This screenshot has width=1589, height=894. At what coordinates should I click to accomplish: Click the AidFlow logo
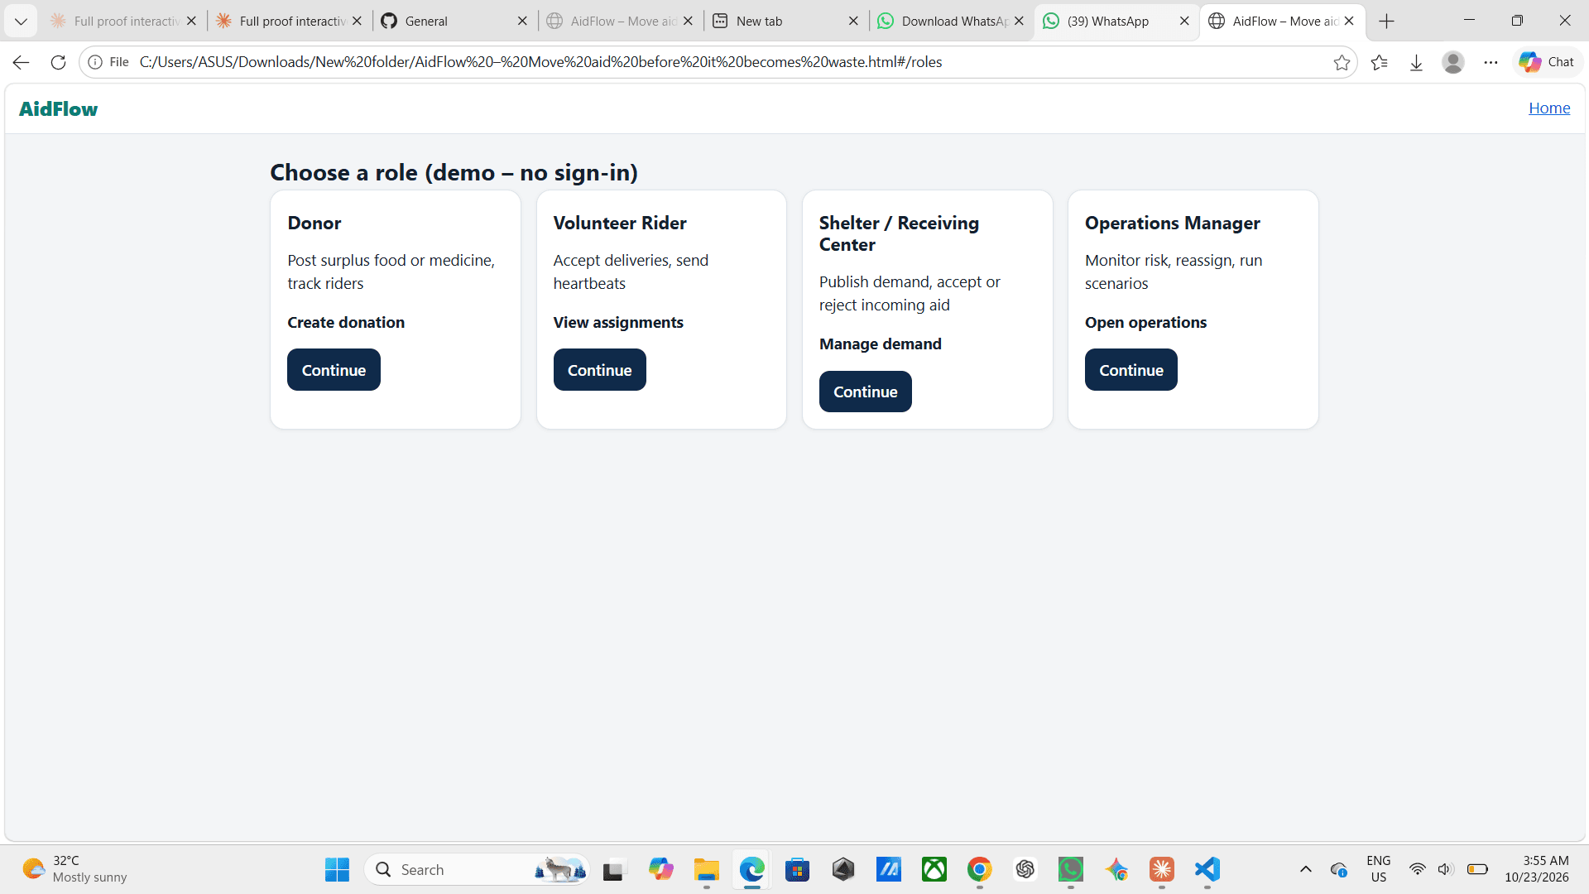[x=58, y=109]
